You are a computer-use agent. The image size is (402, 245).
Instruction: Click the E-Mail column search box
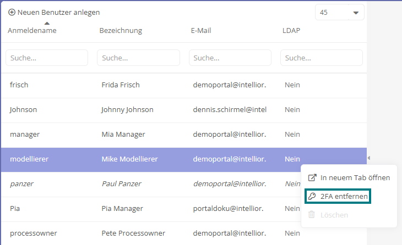pyautogui.click(x=230, y=58)
